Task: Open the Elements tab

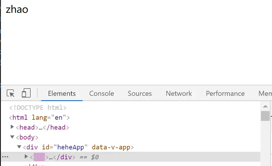Action: pyautogui.click(x=62, y=93)
